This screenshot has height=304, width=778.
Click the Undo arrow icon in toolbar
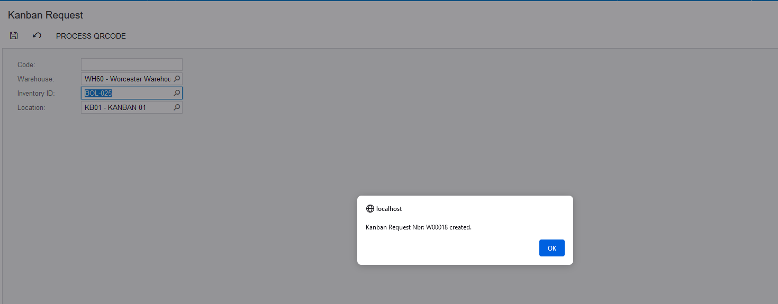click(x=37, y=35)
